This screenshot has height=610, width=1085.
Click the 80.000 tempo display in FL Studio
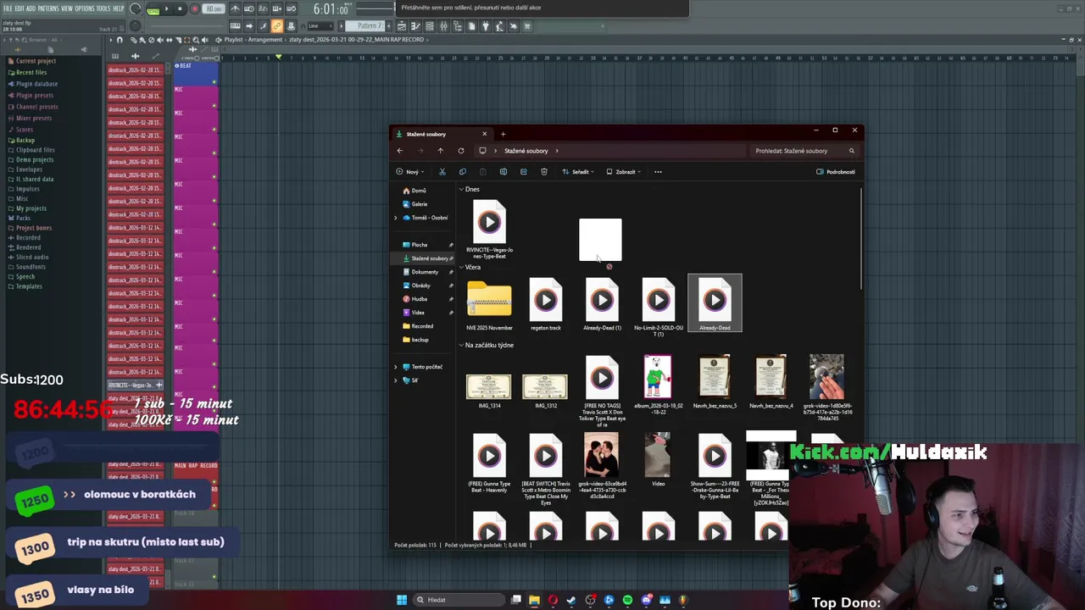point(214,8)
